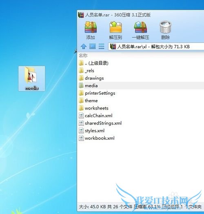The image size is (204, 214).
Task: Select the media folder in the archive
Action: (141, 86)
